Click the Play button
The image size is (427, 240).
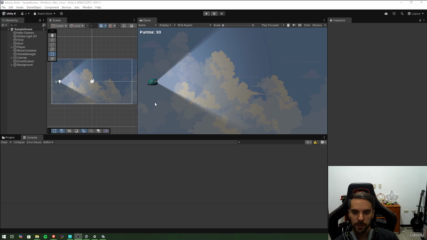point(206,13)
